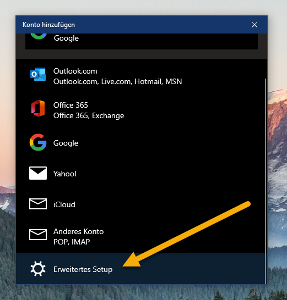Click the Erweitertes Setup gear icon
The height and width of the screenshot is (300, 287).
pos(38,269)
